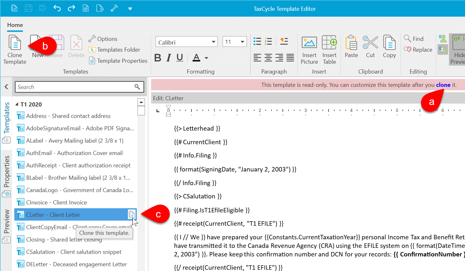This screenshot has width=465, height=271.
Task: Switch to the Home ribbon tab
Action: [15, 25]
